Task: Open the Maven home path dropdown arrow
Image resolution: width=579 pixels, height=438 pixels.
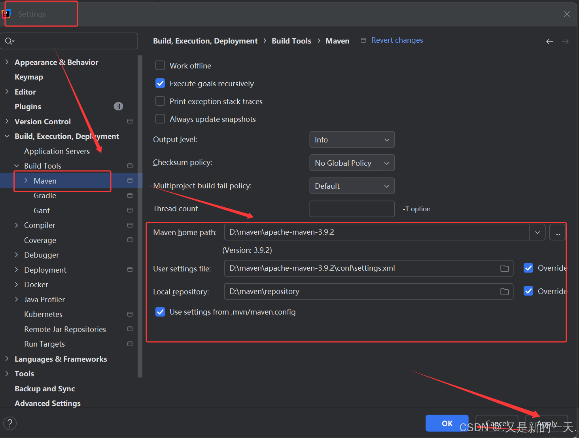Action: 537,232
